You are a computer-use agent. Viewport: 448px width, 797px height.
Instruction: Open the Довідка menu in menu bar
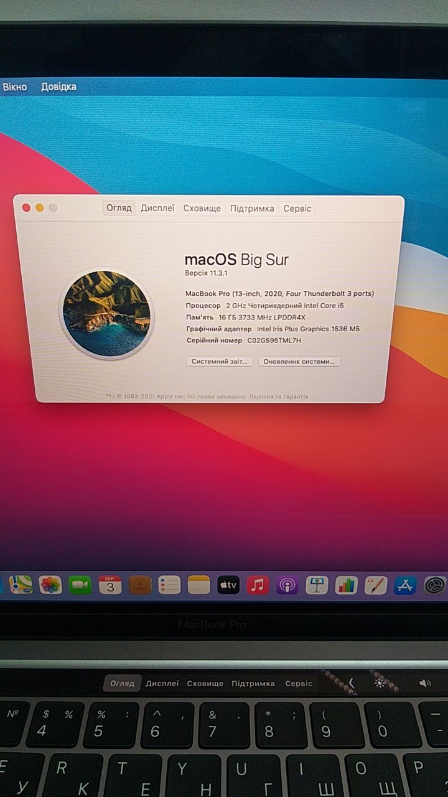[x=59, y=87]
